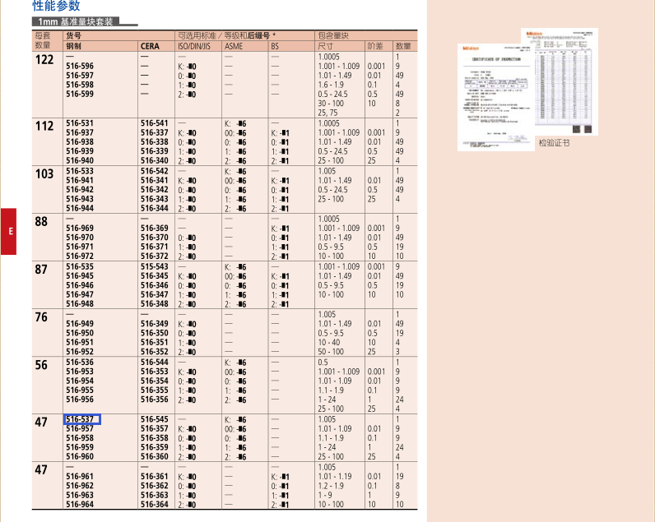This screenshot has width=655, height=522.
Task: Click the 包含量块 header
Action: point(333,36)
